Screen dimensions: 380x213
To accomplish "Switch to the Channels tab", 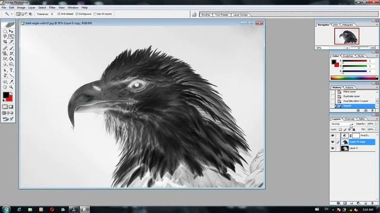I will pyautogui.click(x=350, y=119).
